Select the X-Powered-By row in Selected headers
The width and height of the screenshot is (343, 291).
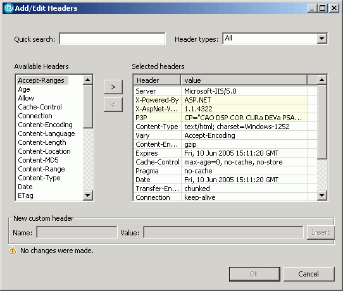225,100
